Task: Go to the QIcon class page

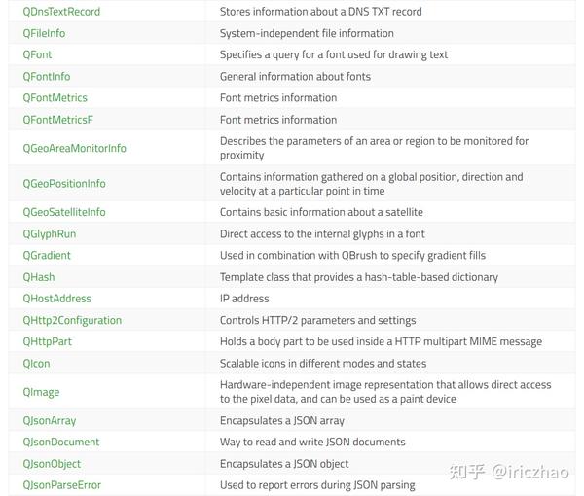Action: coord(37,363)
